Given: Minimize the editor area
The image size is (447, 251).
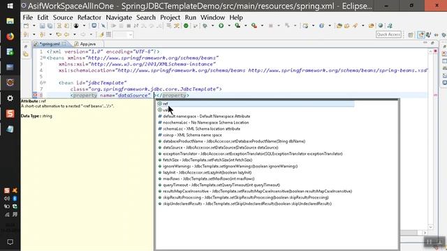Looking at the screenshot, I should 425,43.
